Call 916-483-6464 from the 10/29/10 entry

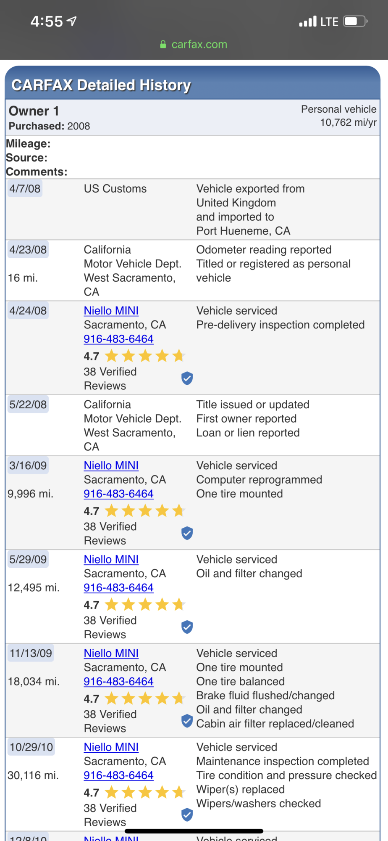pos(118,775)
